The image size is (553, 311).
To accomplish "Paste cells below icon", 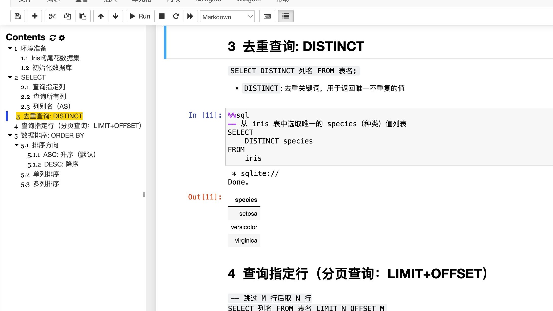I will [83, 16].
